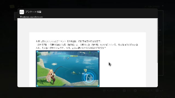Click the bait indicator icon under the tension bar

click(68, 58)
